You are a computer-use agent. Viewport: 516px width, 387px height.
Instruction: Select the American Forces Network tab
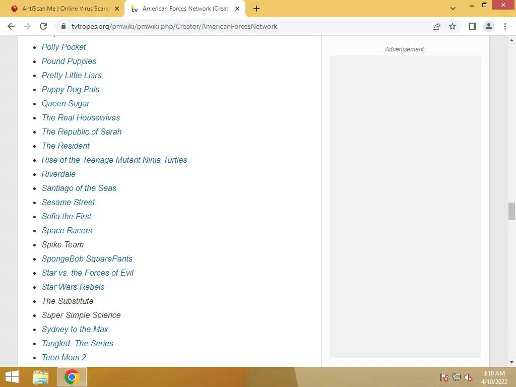coord(184,9)
